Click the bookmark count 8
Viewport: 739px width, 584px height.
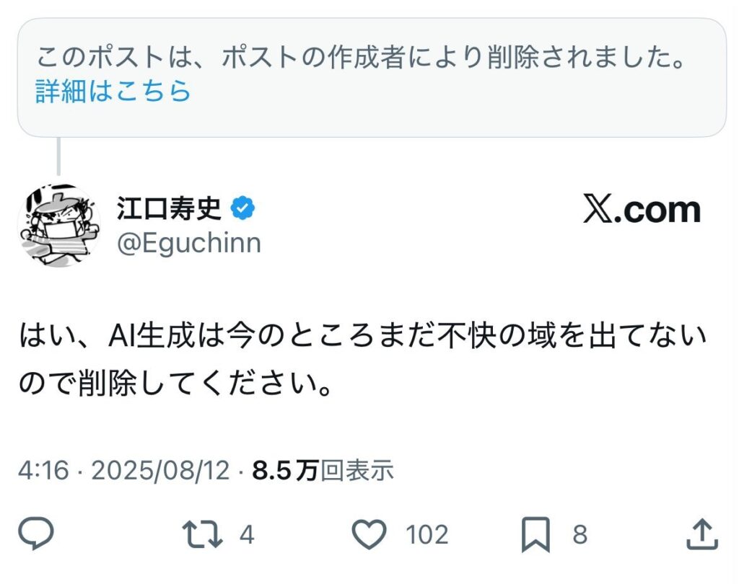click(581, 534)
